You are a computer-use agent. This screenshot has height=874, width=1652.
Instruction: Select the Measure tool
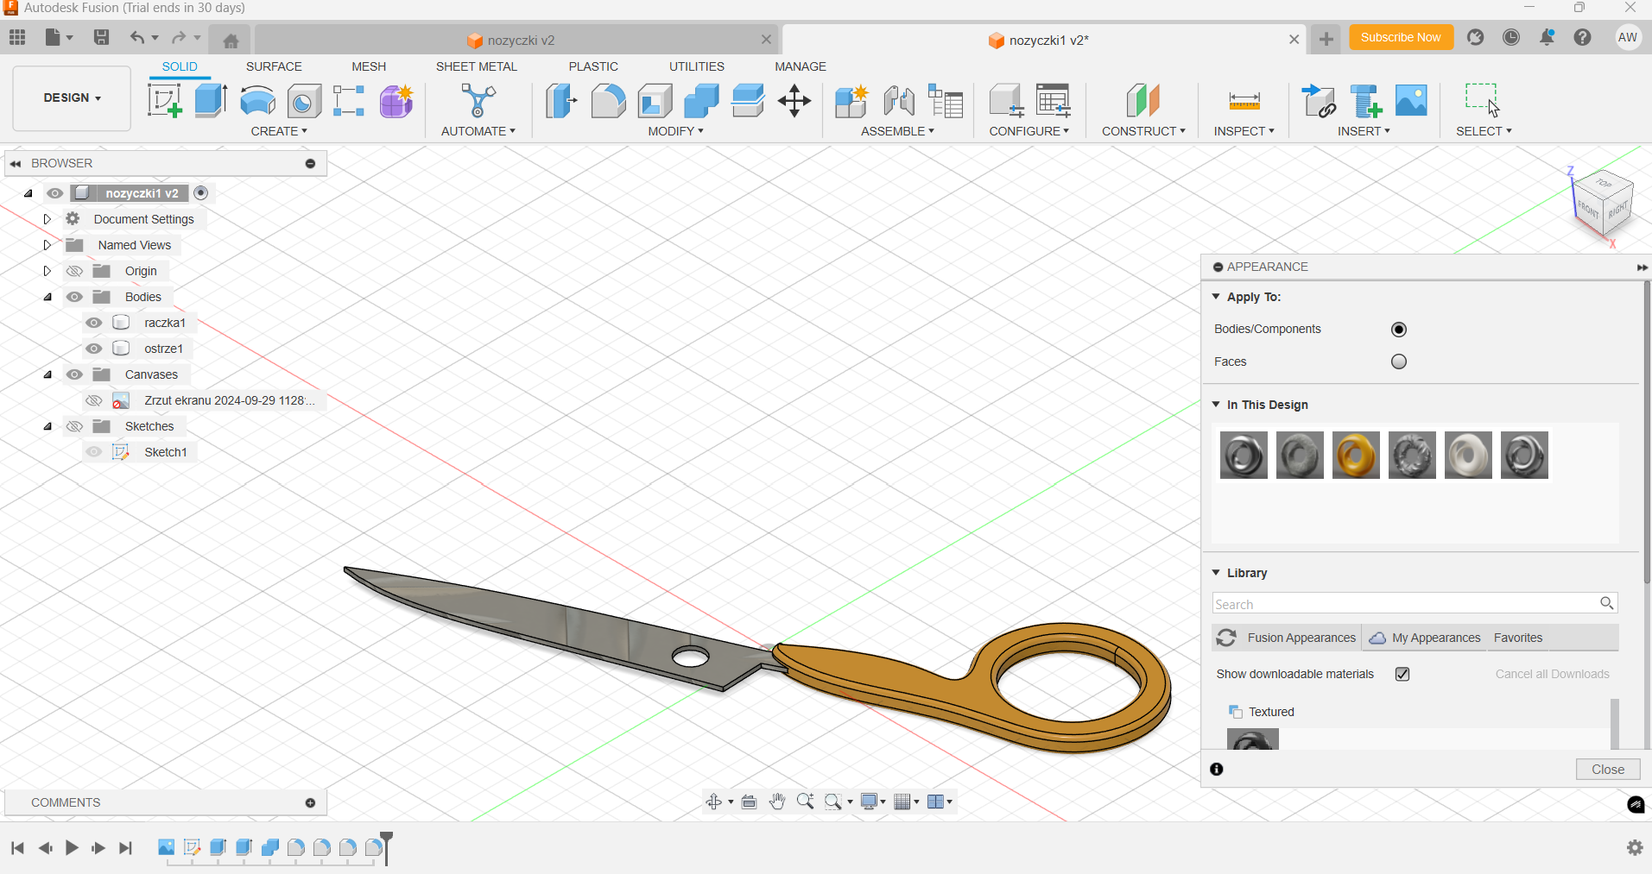click(1244, 101)
